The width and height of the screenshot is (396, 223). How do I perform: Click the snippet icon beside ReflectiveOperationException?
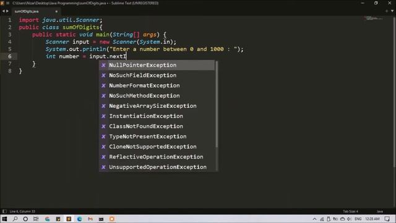[x=103, y=157]
